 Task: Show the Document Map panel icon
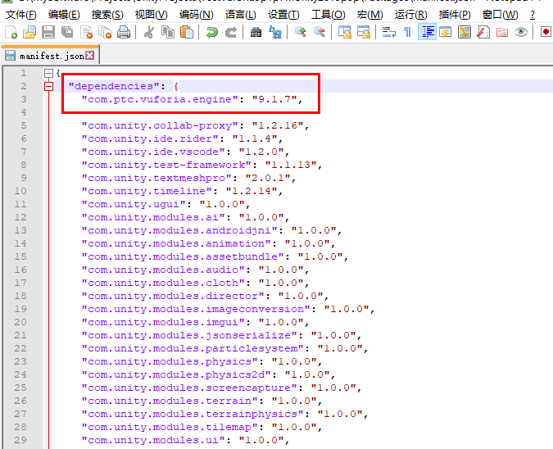coord(465,33)
